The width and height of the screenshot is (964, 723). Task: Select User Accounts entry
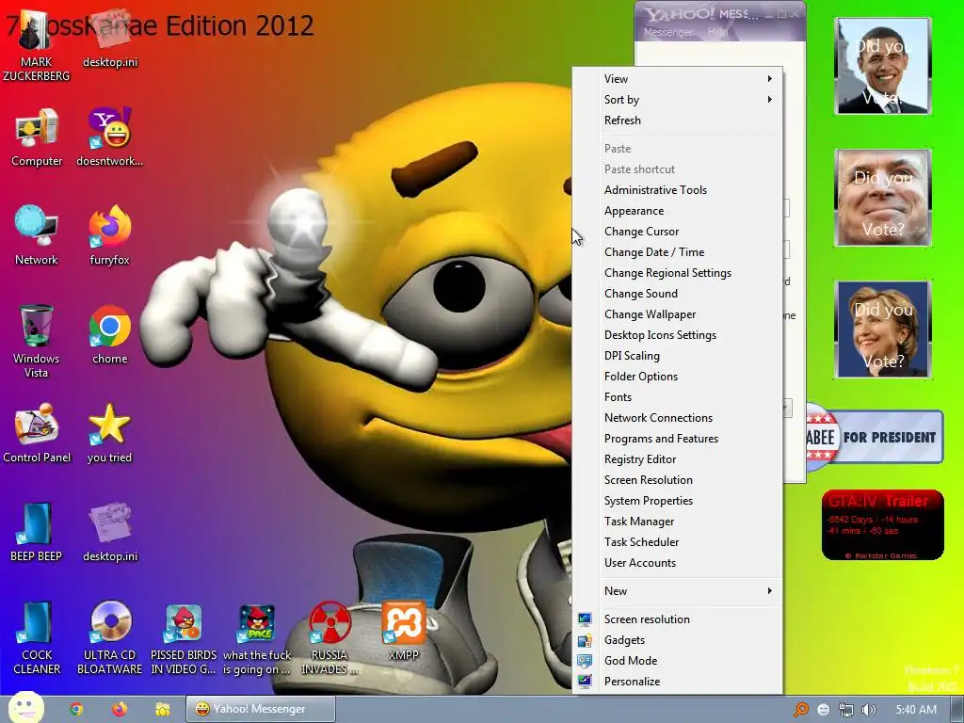(678, 563)
